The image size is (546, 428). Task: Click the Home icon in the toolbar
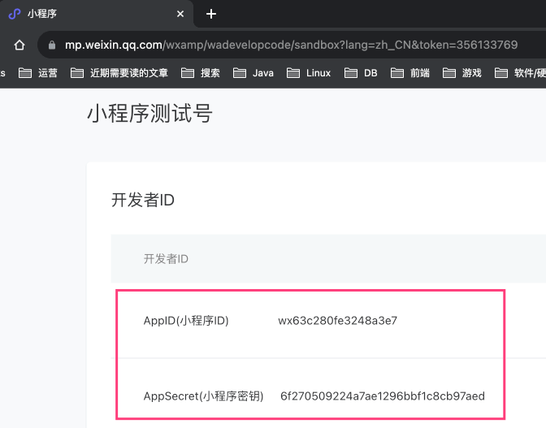point(20,45)
